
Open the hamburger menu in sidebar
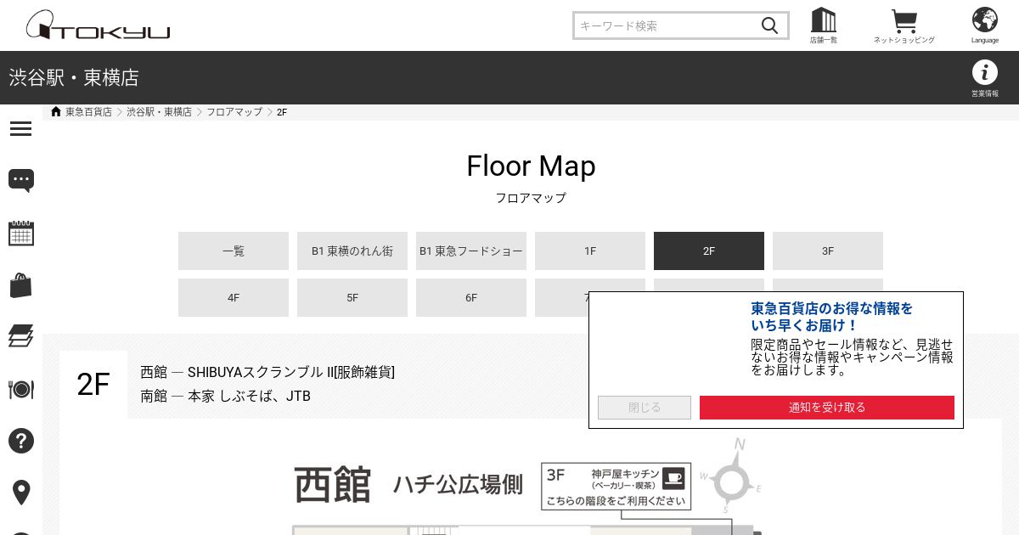click(x=21, y=129)
